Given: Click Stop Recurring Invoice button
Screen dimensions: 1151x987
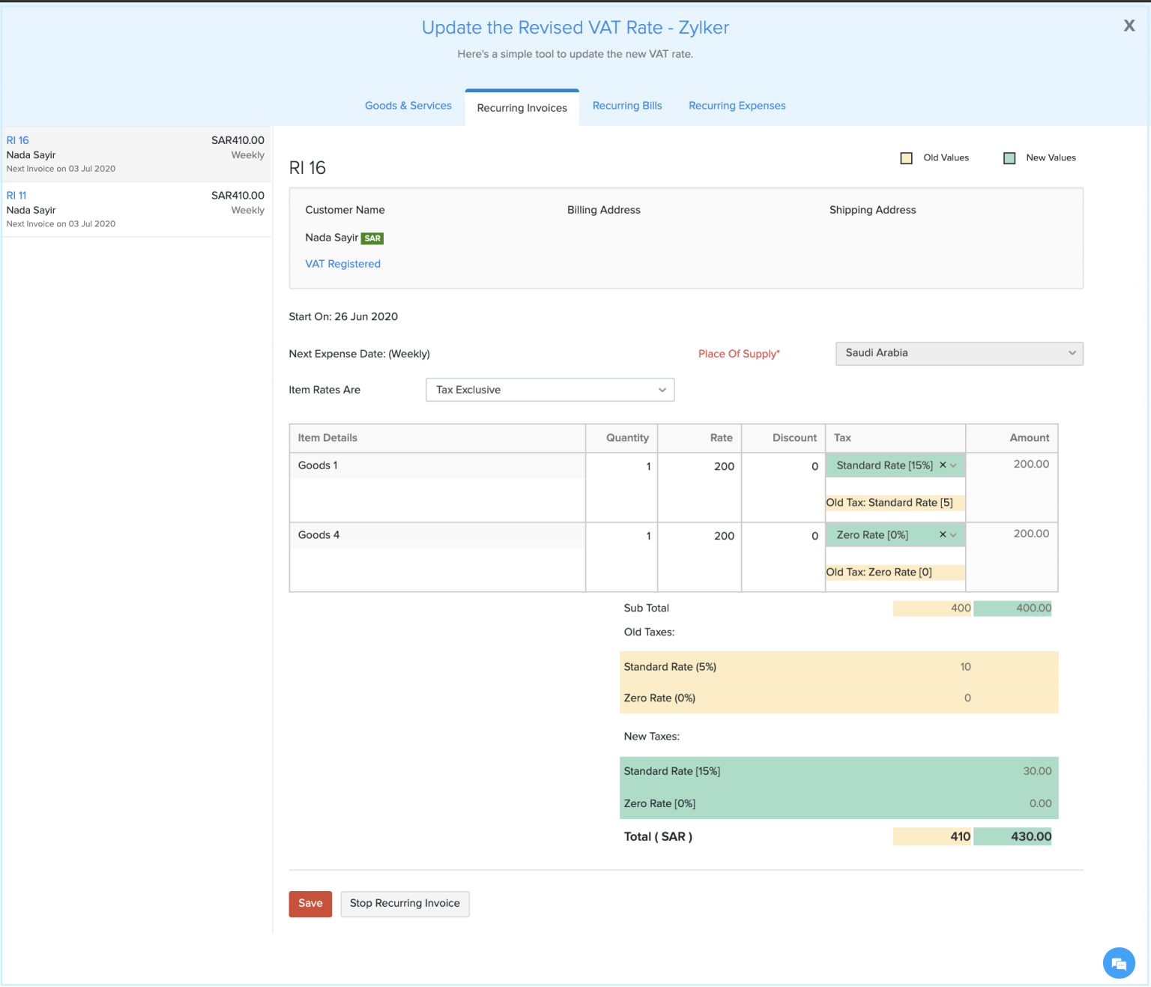Looking at the screenshot, I should [x=405, y=904].
